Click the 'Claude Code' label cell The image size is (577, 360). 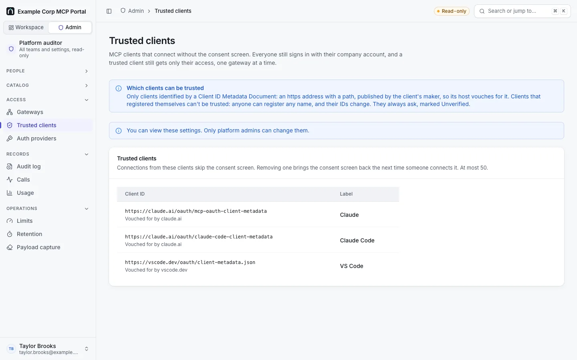tap(357, 240)
